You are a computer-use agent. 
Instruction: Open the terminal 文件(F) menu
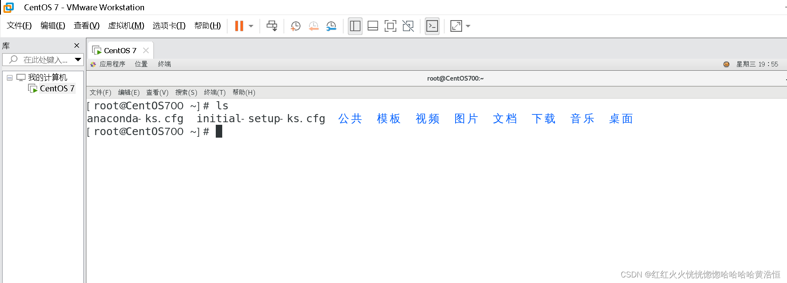[x=100, y=92]
